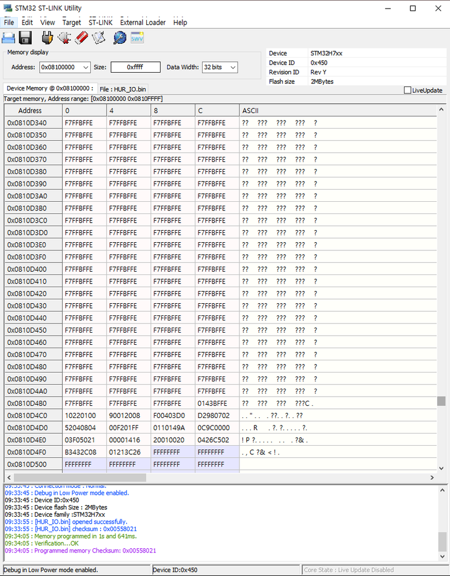Viewport: 450px width, 576px height.
Task: Select cell value 03F05021
Action: click(x=85, y=440)
